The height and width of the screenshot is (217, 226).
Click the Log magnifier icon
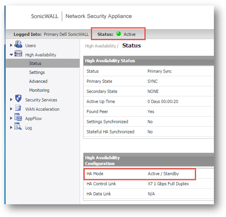pos(18,127)
